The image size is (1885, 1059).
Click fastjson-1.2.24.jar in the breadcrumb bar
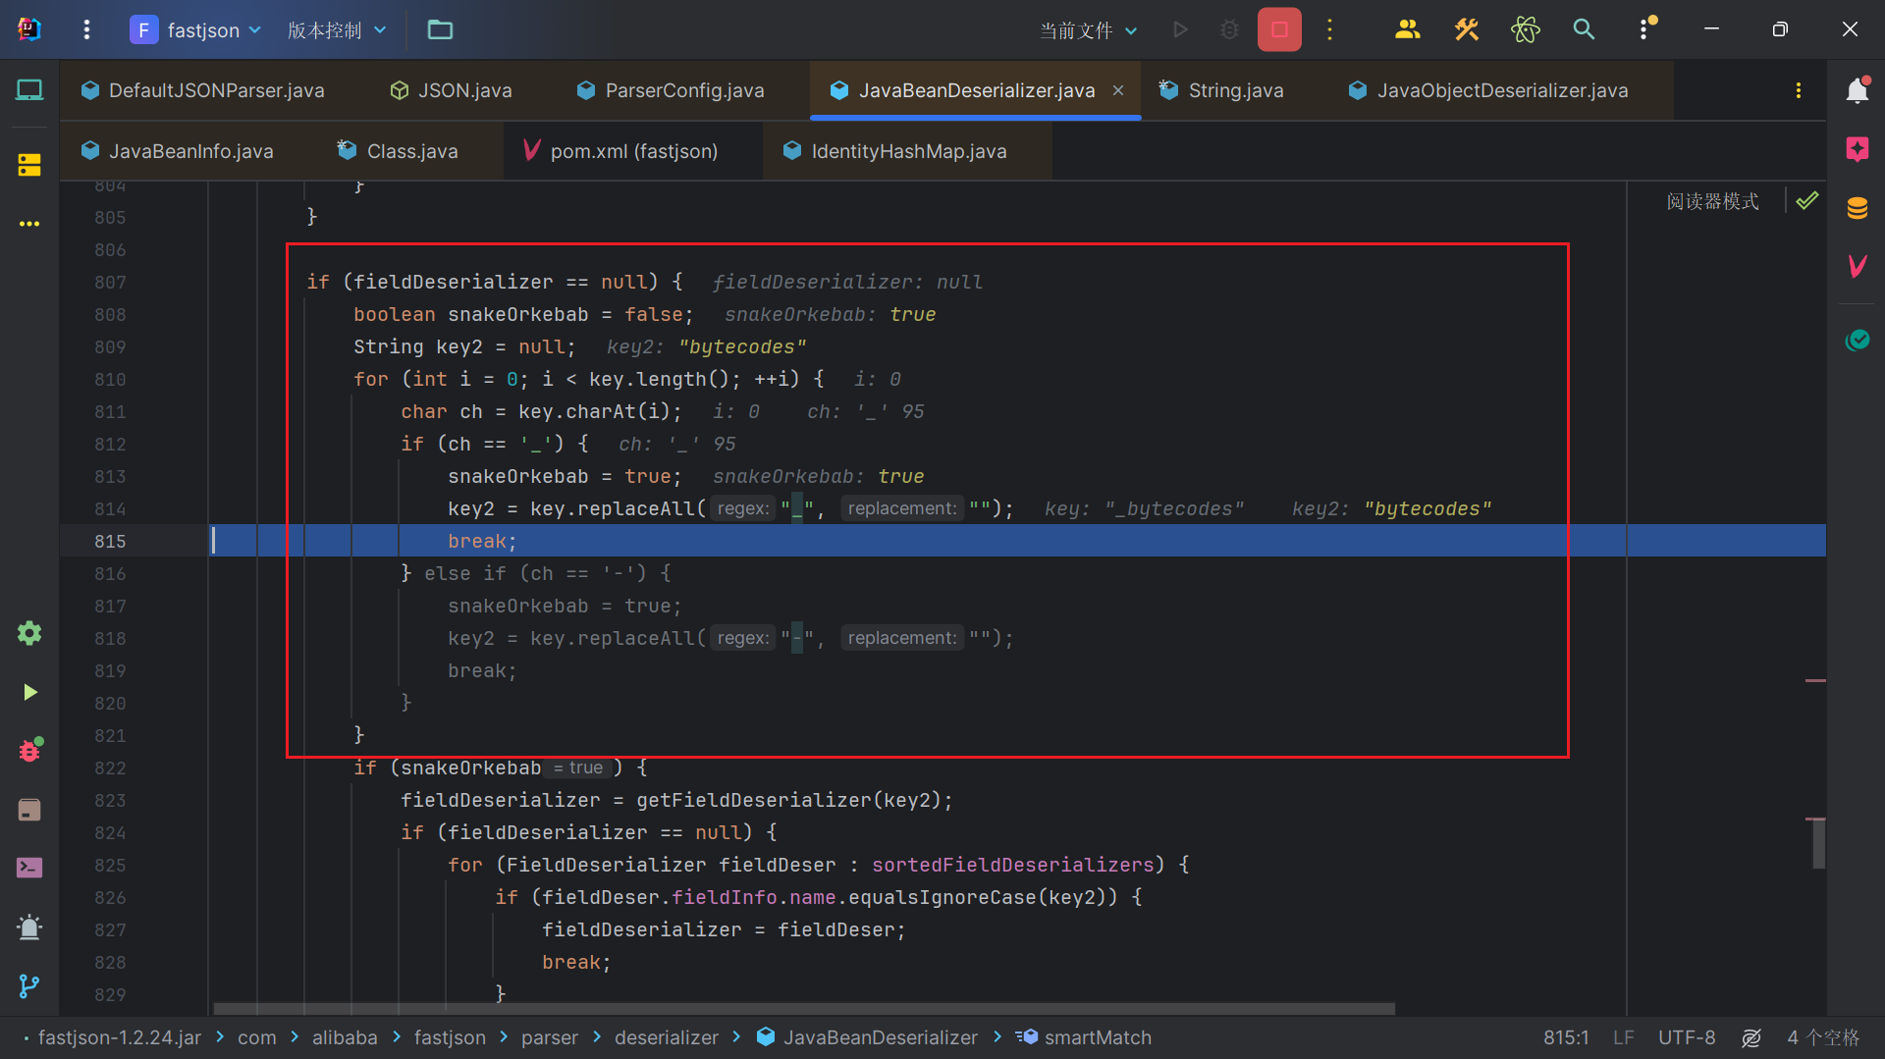coord(119,1037)
